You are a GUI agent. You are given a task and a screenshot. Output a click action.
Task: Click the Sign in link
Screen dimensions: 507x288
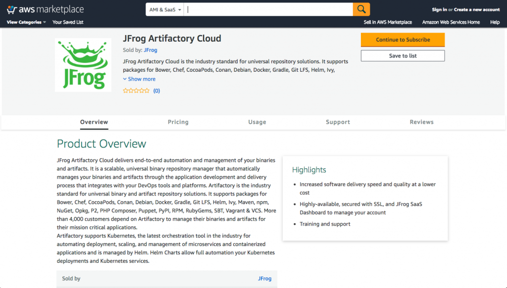[x=439, y=9]
